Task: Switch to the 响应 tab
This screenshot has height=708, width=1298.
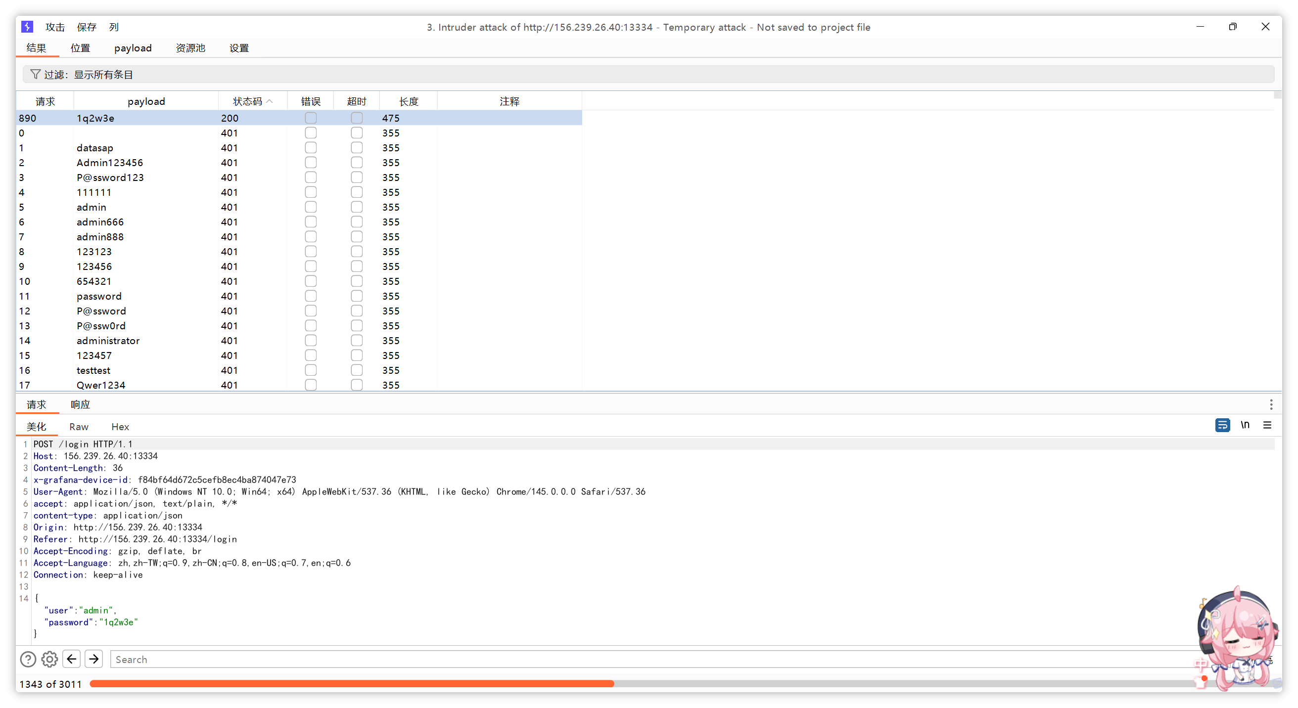Action: pyautogui.click(x=80, y=404)
